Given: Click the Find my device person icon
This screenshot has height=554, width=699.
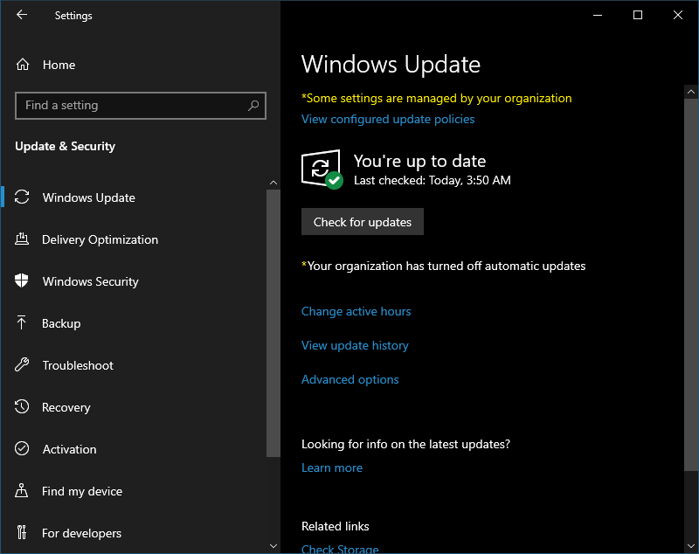Looking at the screenshot, I should 21,490.
